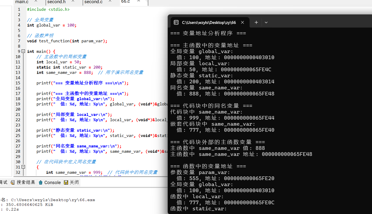372x214 pixels.
Task: Click the '#include <stdio.h>' line
Action: 48,9
